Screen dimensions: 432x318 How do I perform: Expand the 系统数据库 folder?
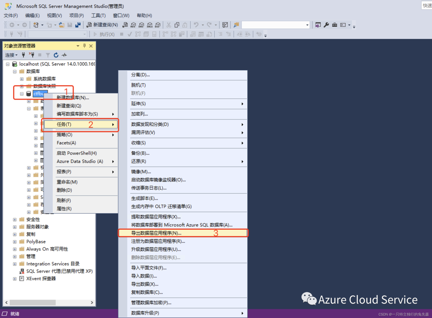pos(22,79)
